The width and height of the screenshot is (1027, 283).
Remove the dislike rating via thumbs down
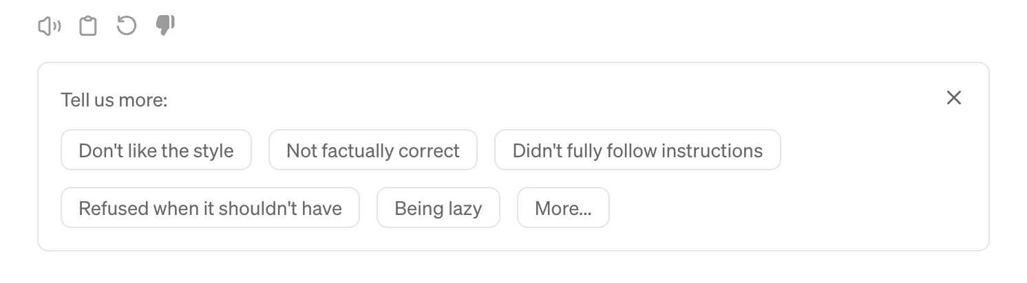pos(165,27)
